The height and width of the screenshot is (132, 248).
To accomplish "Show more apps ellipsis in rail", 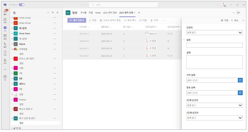I will click(5, 69).
